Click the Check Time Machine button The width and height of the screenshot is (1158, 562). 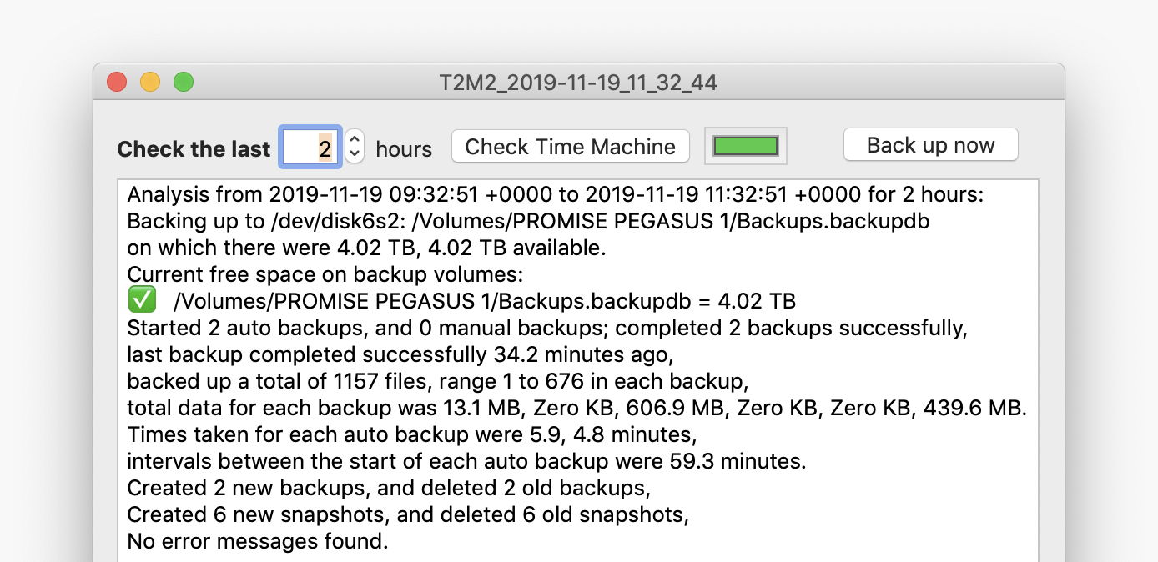pyautogui.click(x=570, y=147)
